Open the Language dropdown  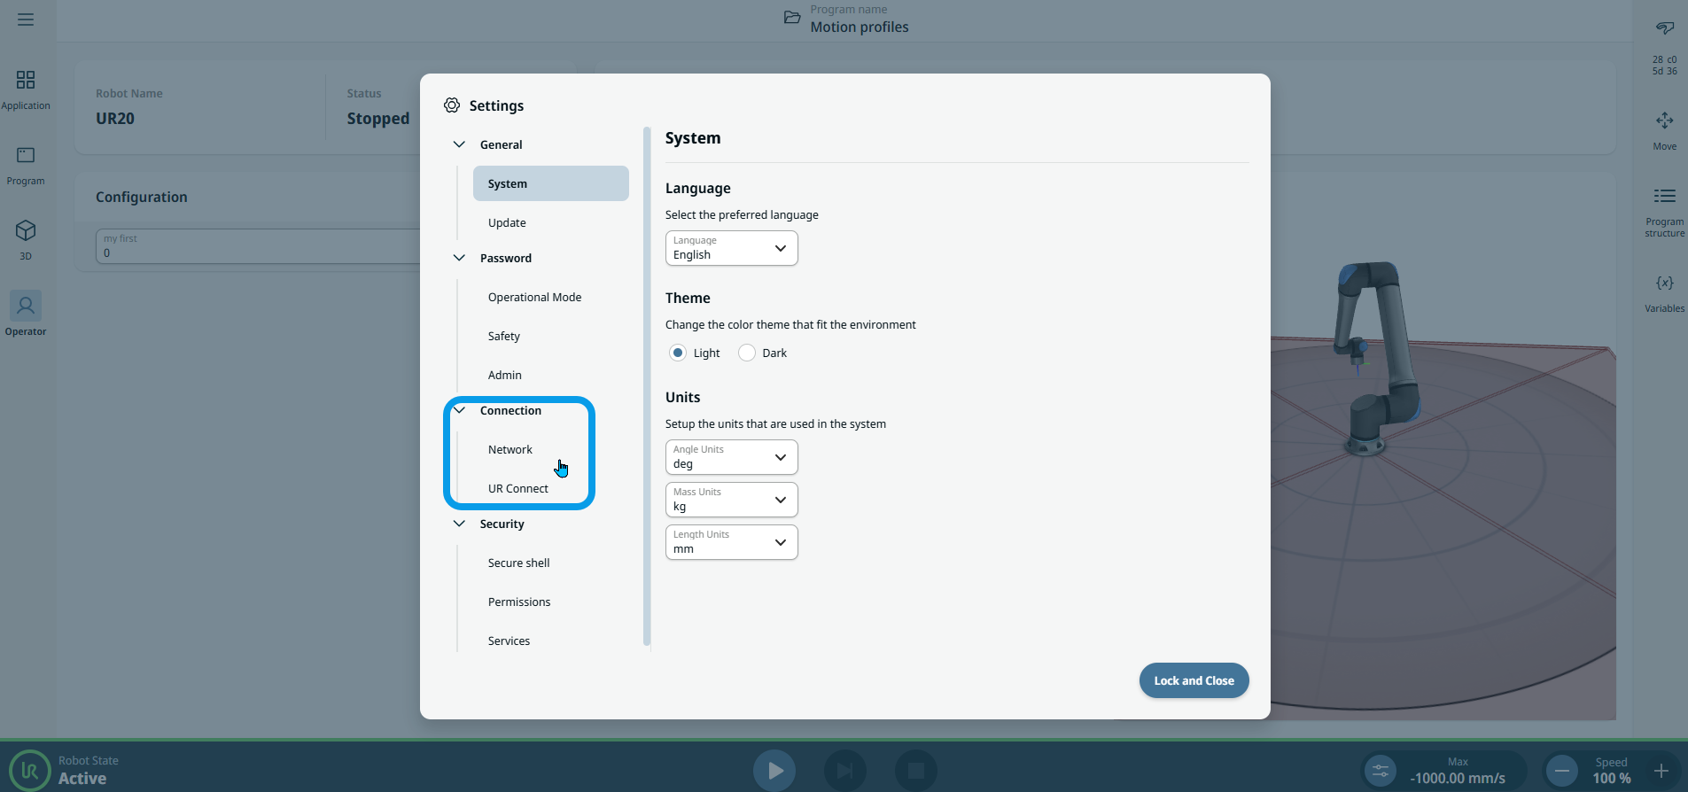(x=731, y=248)
